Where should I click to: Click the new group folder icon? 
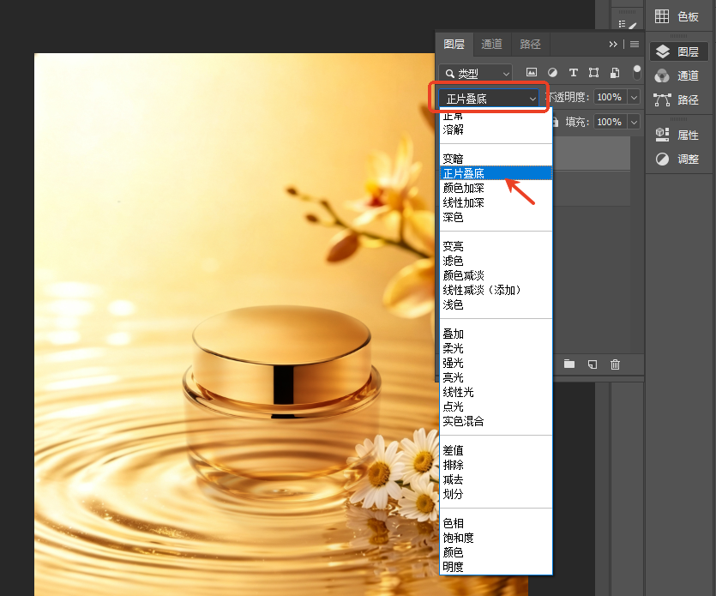point(569,364)
